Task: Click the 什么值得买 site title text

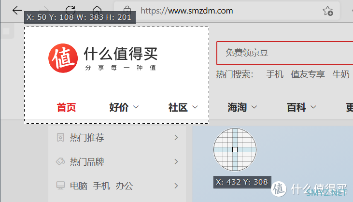Action: coord(121,54)
